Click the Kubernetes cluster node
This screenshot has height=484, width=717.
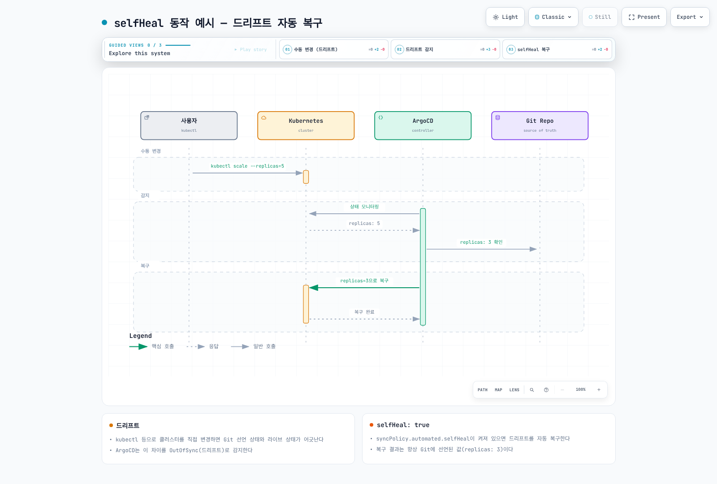pyautogui.click(x=306, y=125)
